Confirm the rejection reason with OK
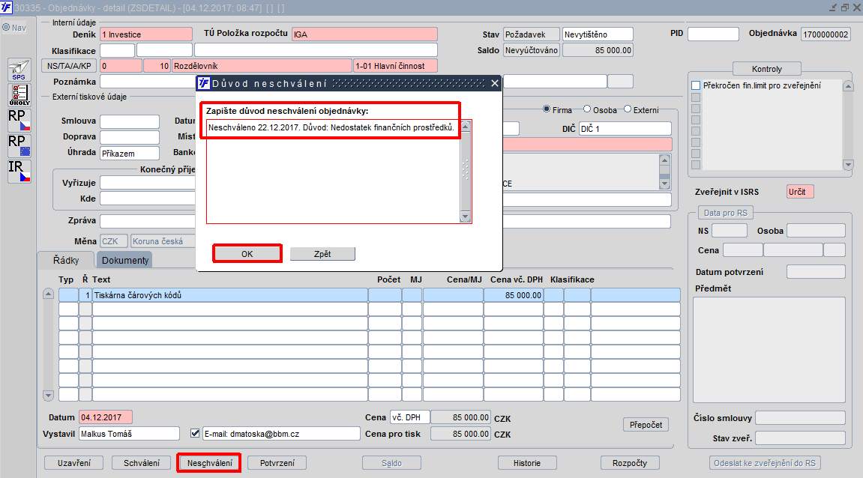863x478 pixels. [x=247, y=253]
